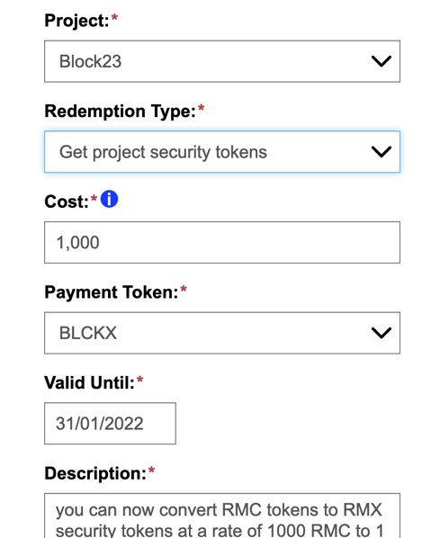Click the Payment Token field label
The width and height of the screenshot is (440, 538).
[x=112, y=292]
